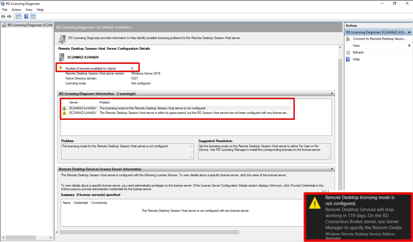Click the TEST Active Directory domain value
The width and height of the screenshot is (413, 242).
(134, 78)
